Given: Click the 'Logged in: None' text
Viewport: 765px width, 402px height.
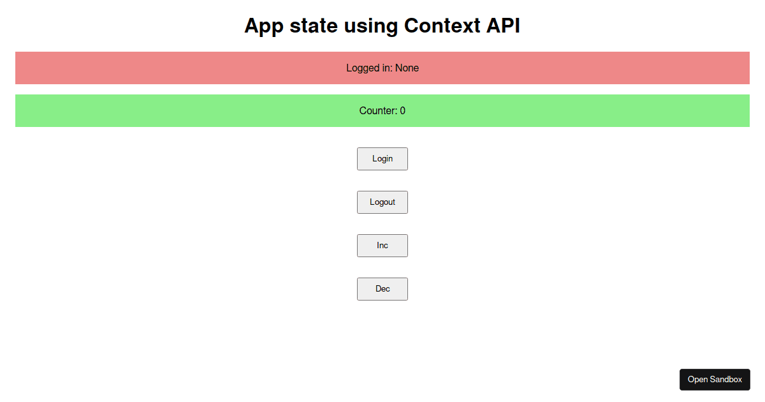Looking at the screenshot, I should 382,68.
